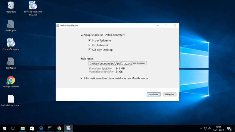Select the desktop.ini file above ChromeSetup.exe
The width and height of the screenshot is (235, 132).
coord(11,26)
